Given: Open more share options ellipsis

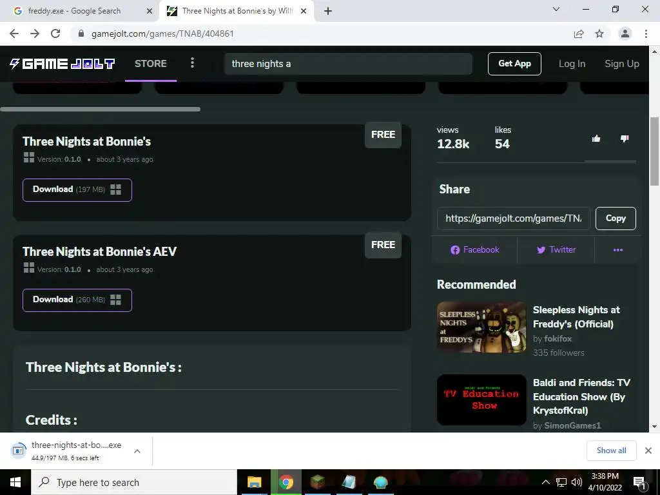Looking at the screenshot, I should (618, 250).
